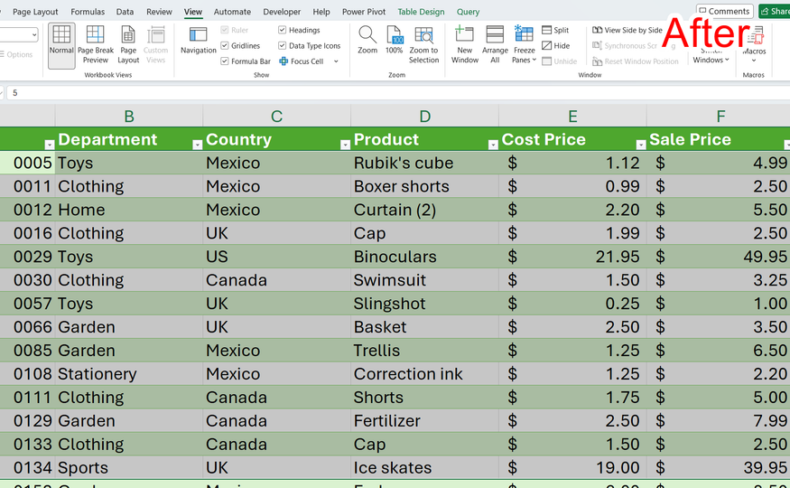Open the Help tab
The image size is (790, 488).
[321, 12]
